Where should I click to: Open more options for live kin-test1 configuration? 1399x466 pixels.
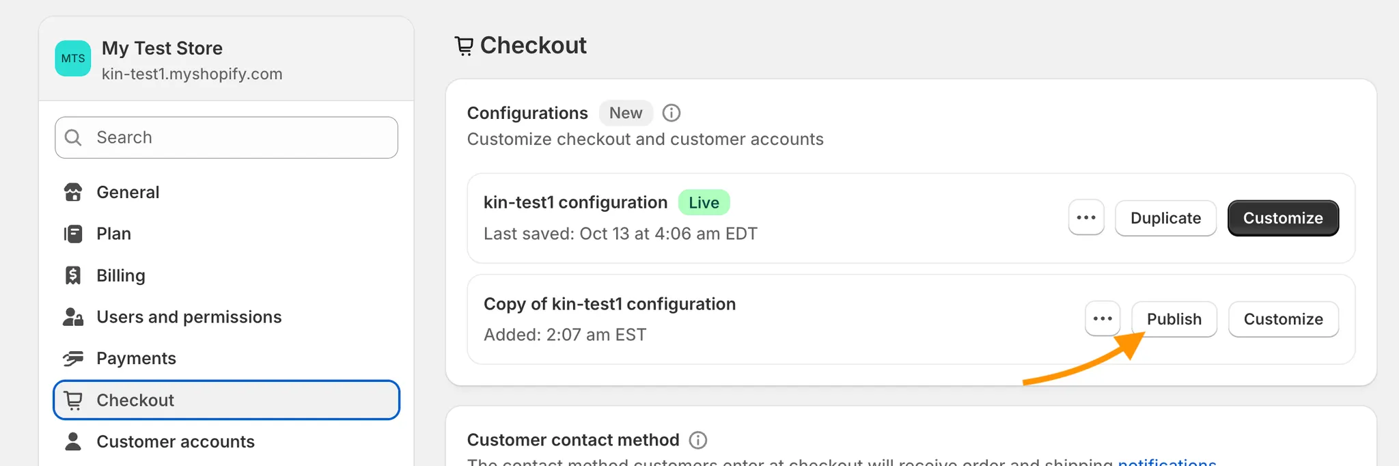(1086, 218)
